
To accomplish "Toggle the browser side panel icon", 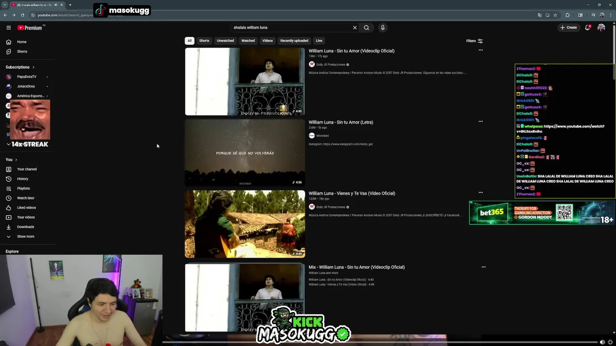I will [x=580, y=15].
